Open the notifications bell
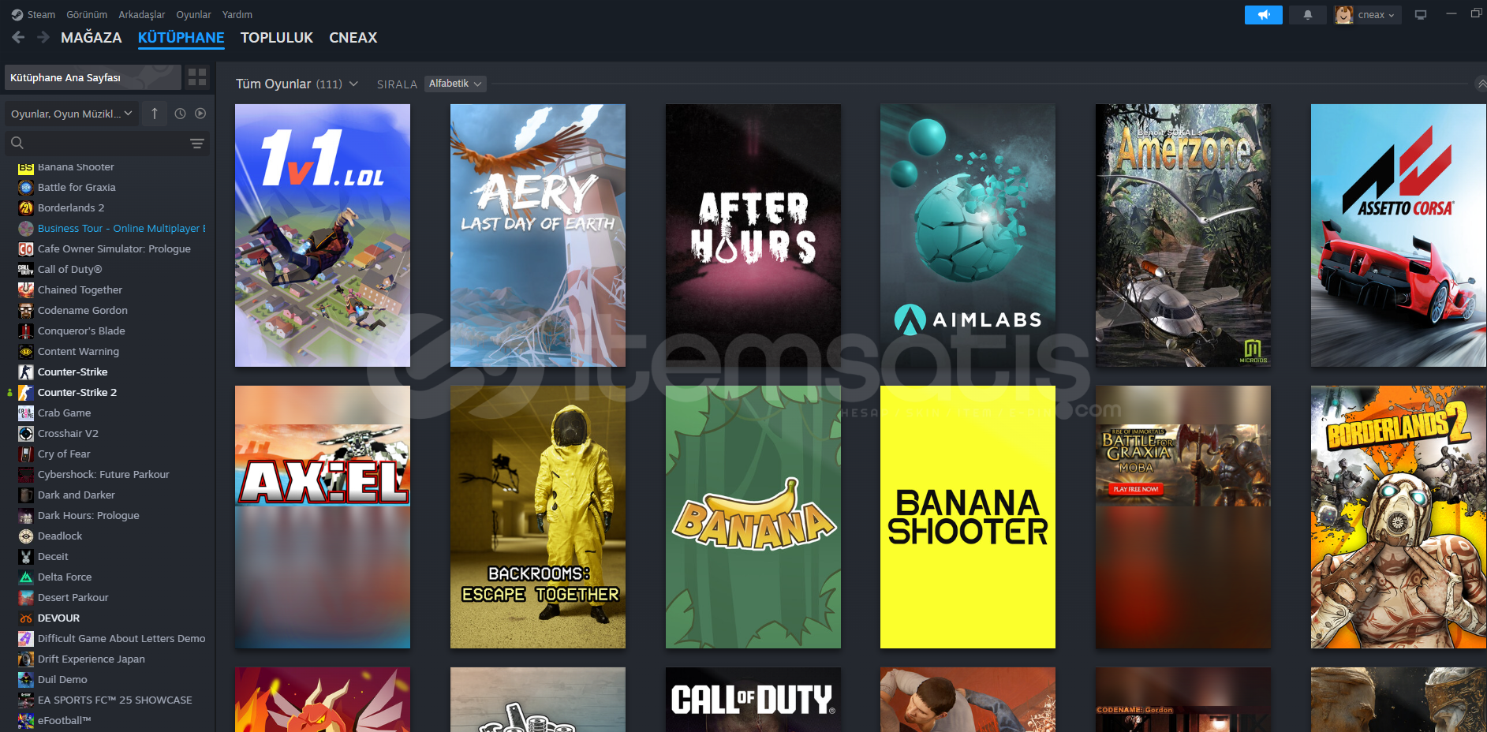The image size is (1487, 732). (x=1307, y=15)
